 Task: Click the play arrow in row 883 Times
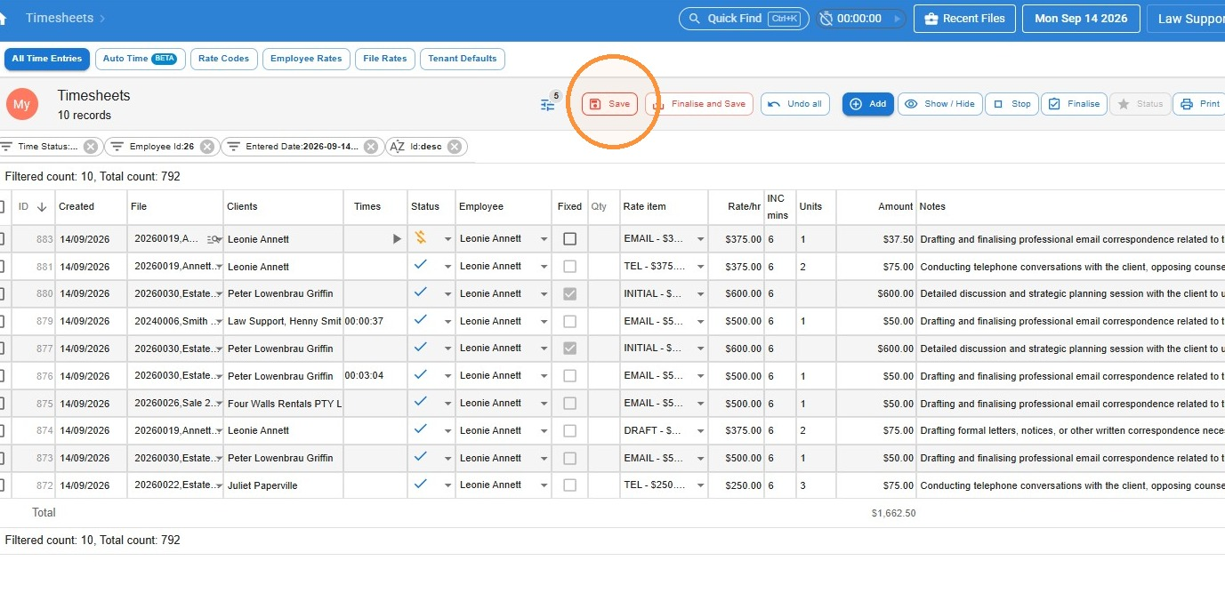397,239
